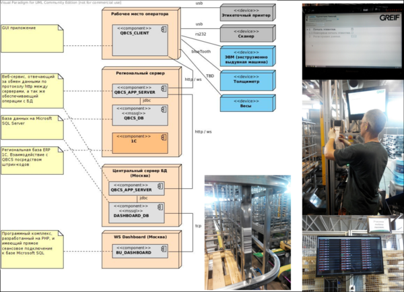The height and width of the screenshot is (292, 404).
Task: Click the ЭВМ extrusion blow machine device
Action: pos(246,57)
